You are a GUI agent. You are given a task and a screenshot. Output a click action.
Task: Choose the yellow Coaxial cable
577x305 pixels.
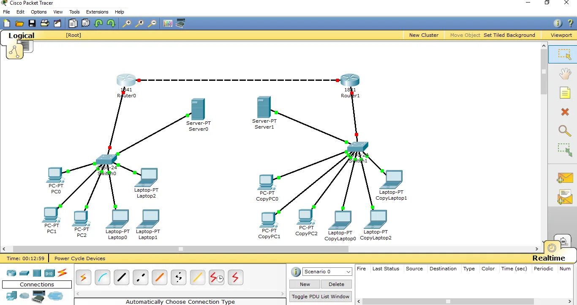tap(197, 278)
